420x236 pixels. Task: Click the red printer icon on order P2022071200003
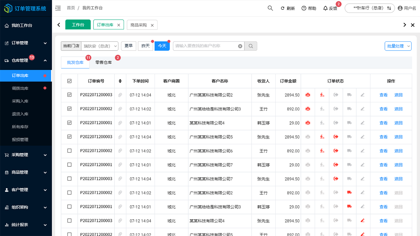click(x=307, y=95)
